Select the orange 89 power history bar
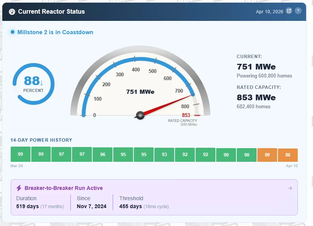The width and height of the screenshot is (313, 226). click(x=267, y=155)
